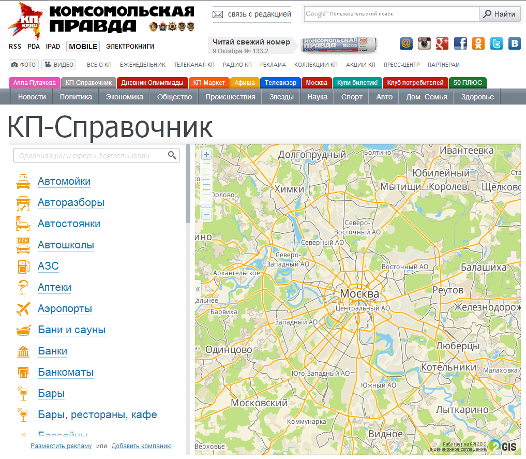
Task: Click the ATM icon beside Банкоматы
Action: [23, 373]
